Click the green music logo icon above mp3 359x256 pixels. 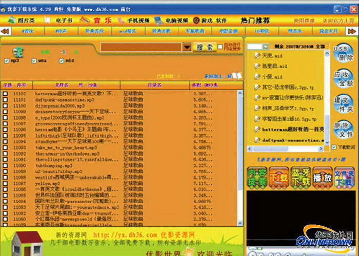[18, 51]
